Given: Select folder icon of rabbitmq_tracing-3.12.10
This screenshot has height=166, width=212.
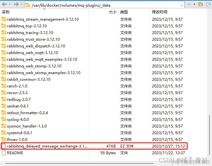Looking at the screenshot, I should click(4, 32).
